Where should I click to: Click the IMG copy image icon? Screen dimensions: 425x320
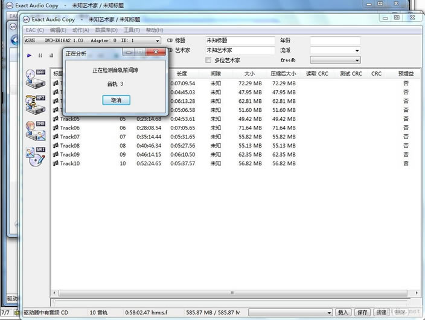[35, 130]
